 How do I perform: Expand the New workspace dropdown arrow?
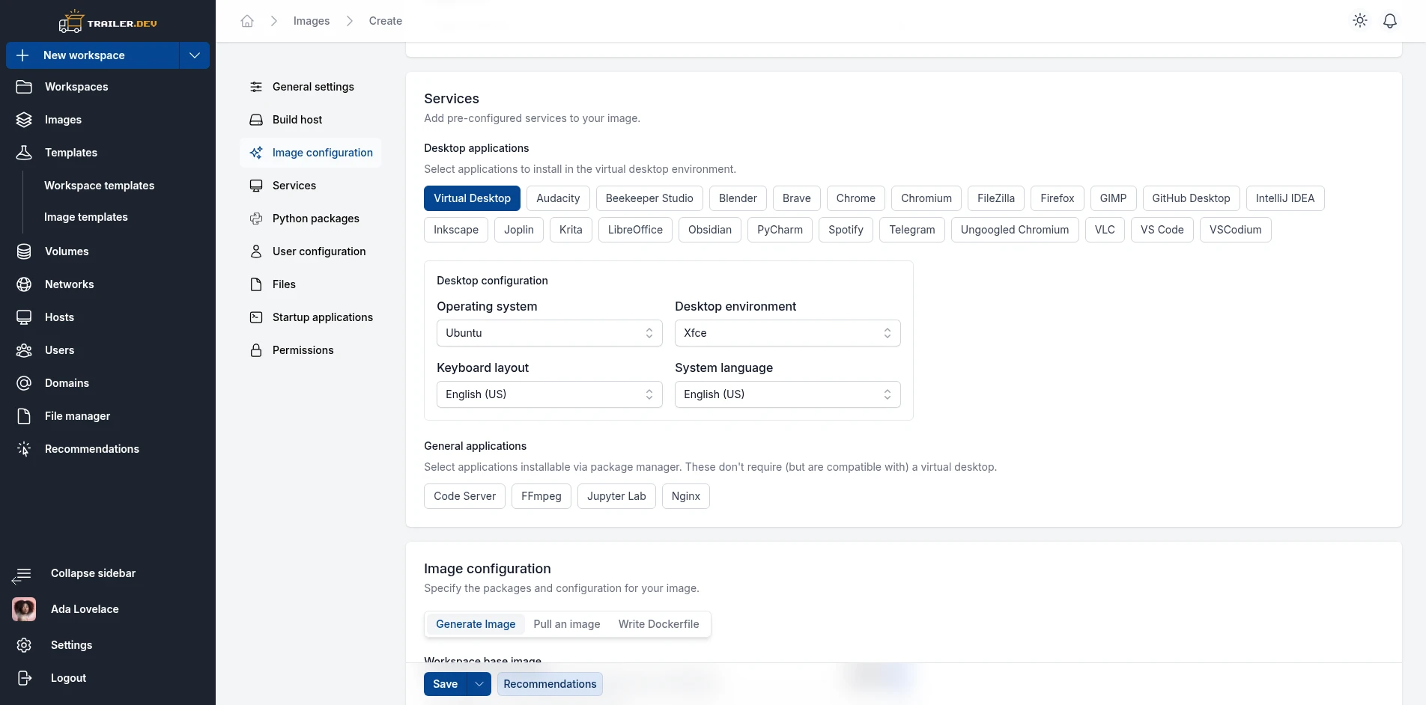[195, 55]
